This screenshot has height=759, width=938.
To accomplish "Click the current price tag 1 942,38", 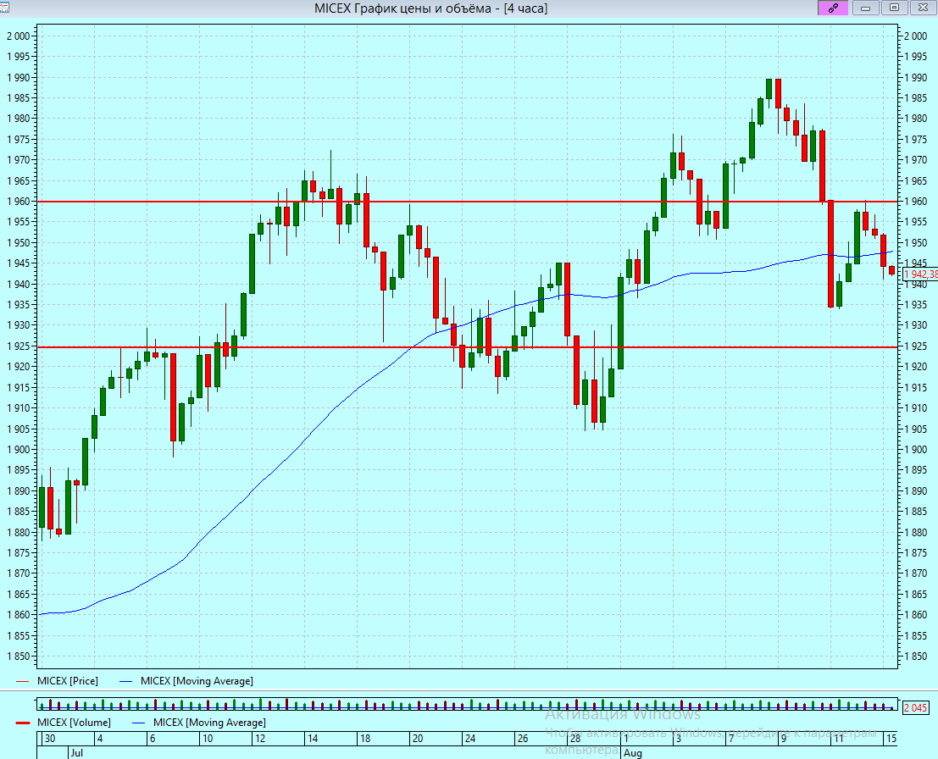I will tap(920, 274).
